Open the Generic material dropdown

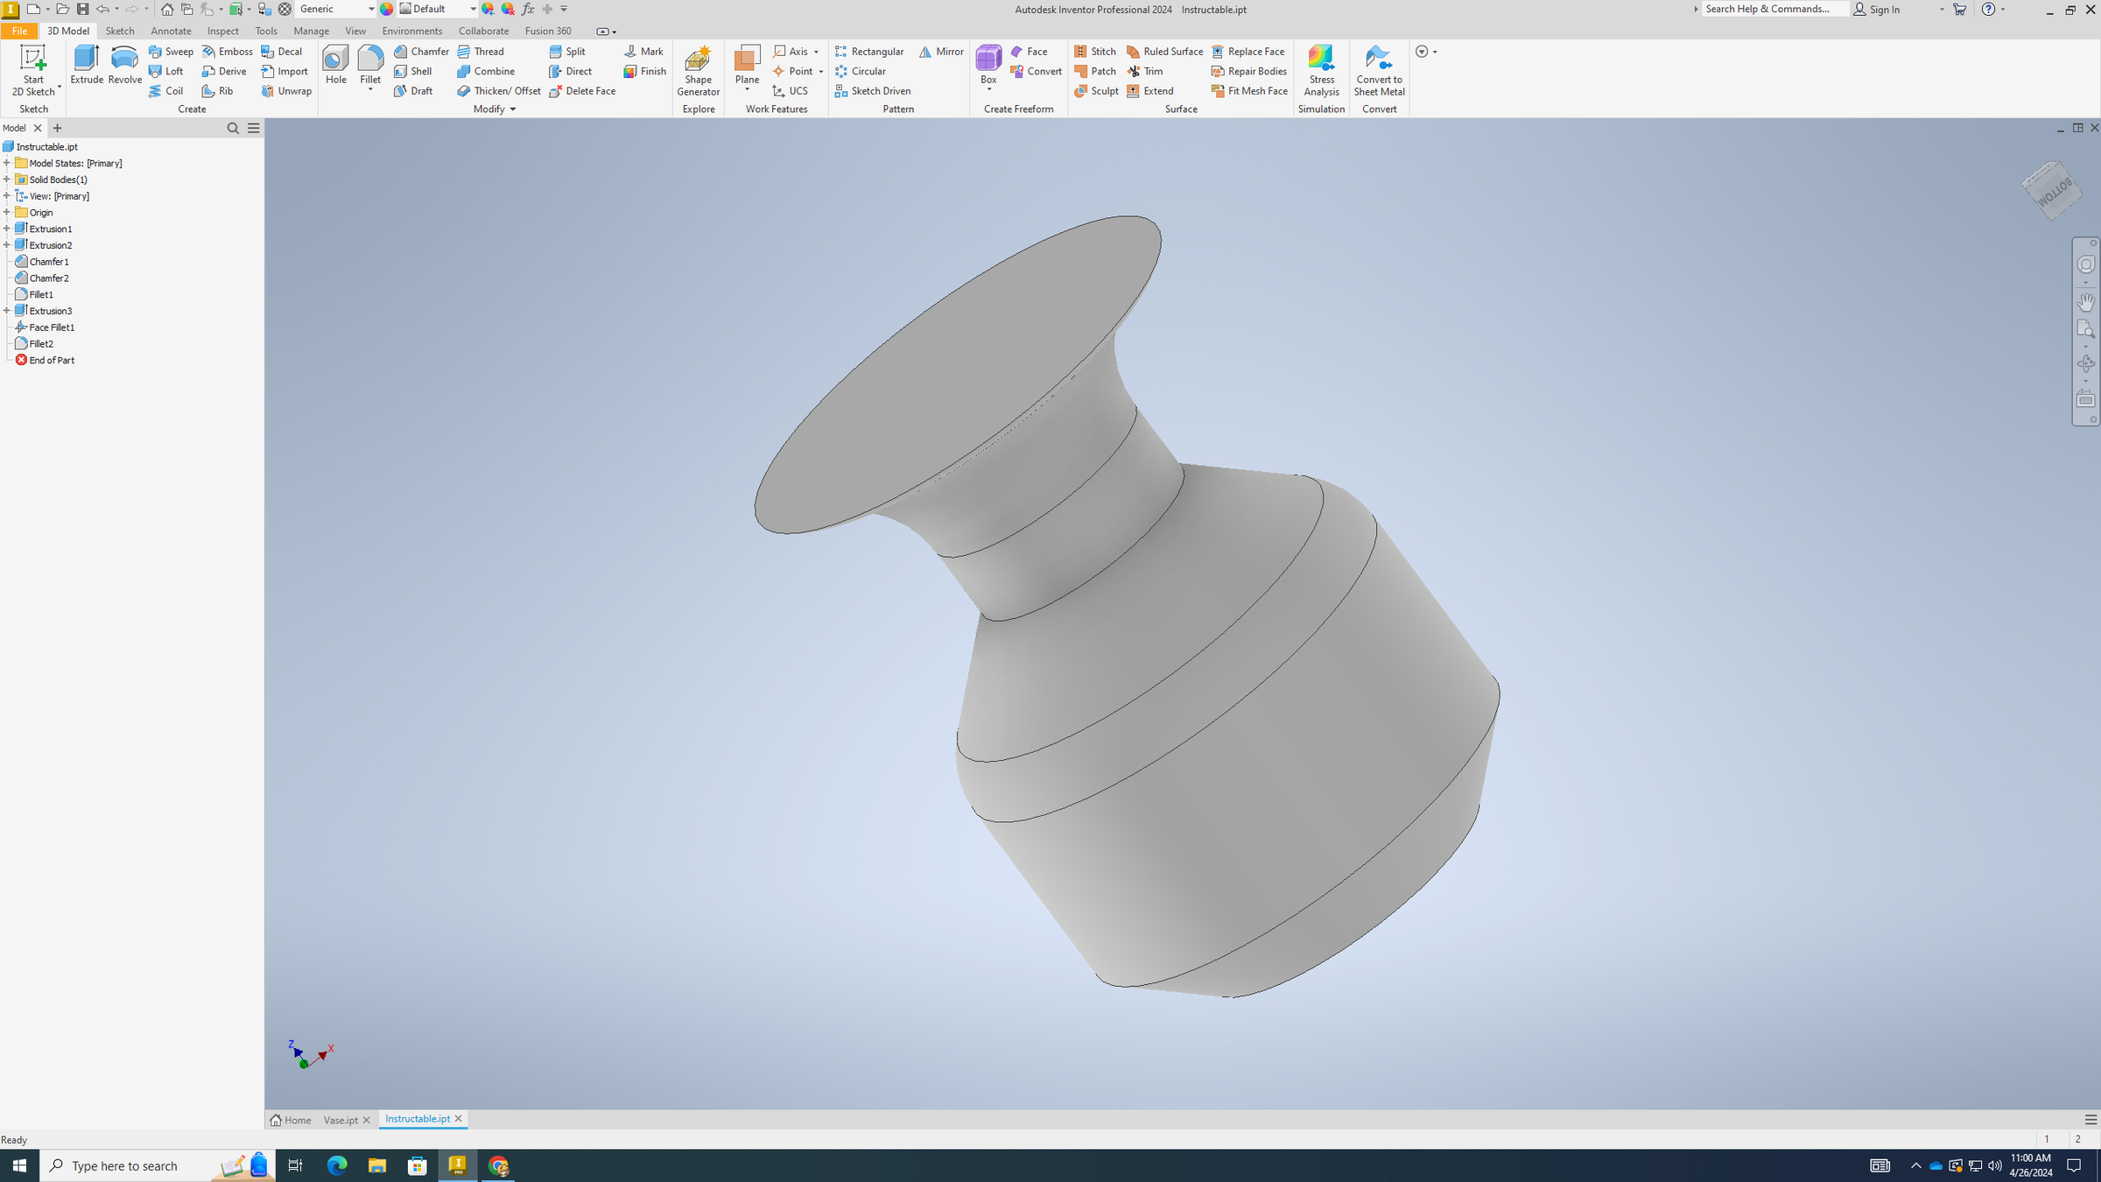372,9
